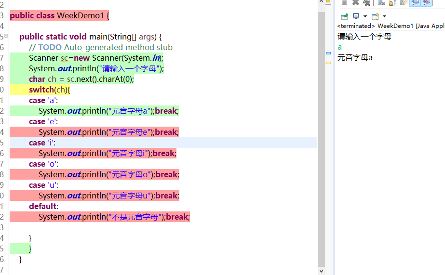Open Display Selected Console dropdown arrow

(365, 16)
